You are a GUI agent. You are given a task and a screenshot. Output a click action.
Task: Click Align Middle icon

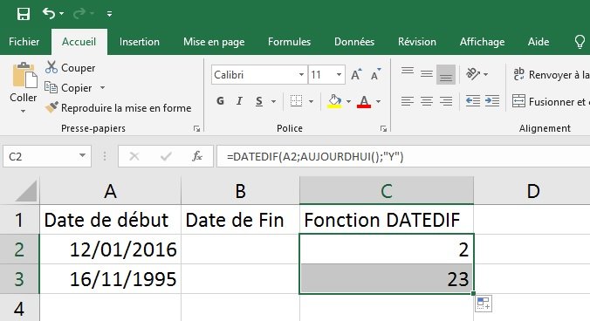tap(427, 74)
